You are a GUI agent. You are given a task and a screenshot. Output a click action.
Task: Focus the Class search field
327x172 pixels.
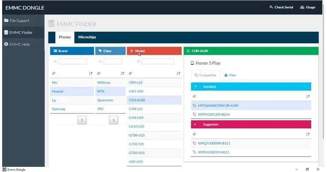pyautogui.click(x=112, y=61)
